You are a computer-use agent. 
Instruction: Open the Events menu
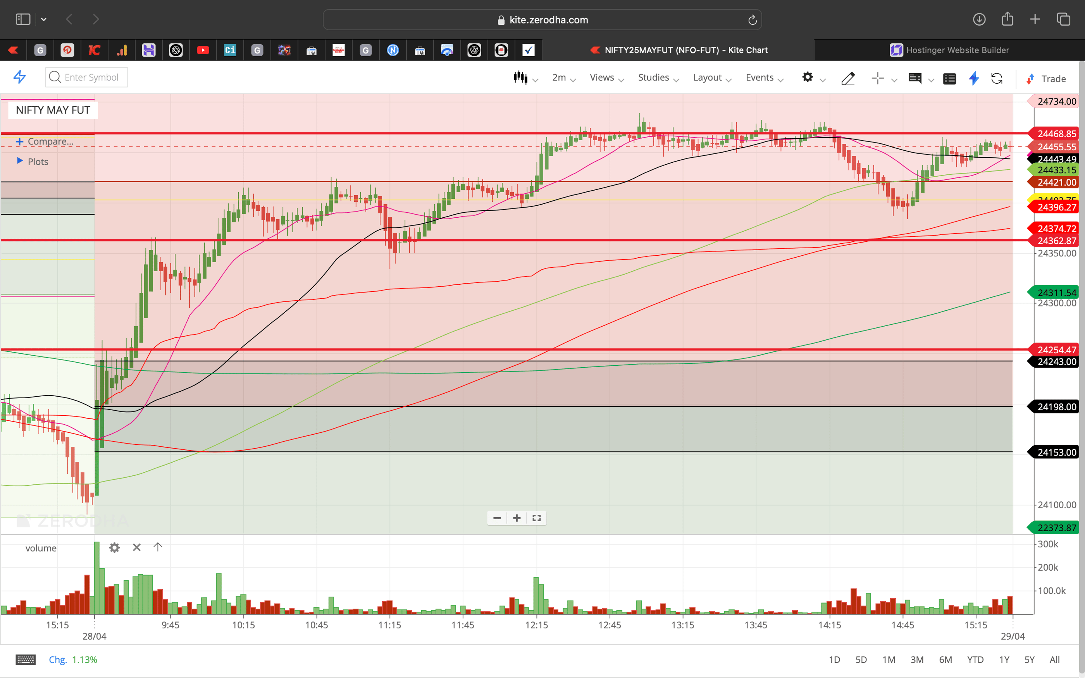coord(761,77)
